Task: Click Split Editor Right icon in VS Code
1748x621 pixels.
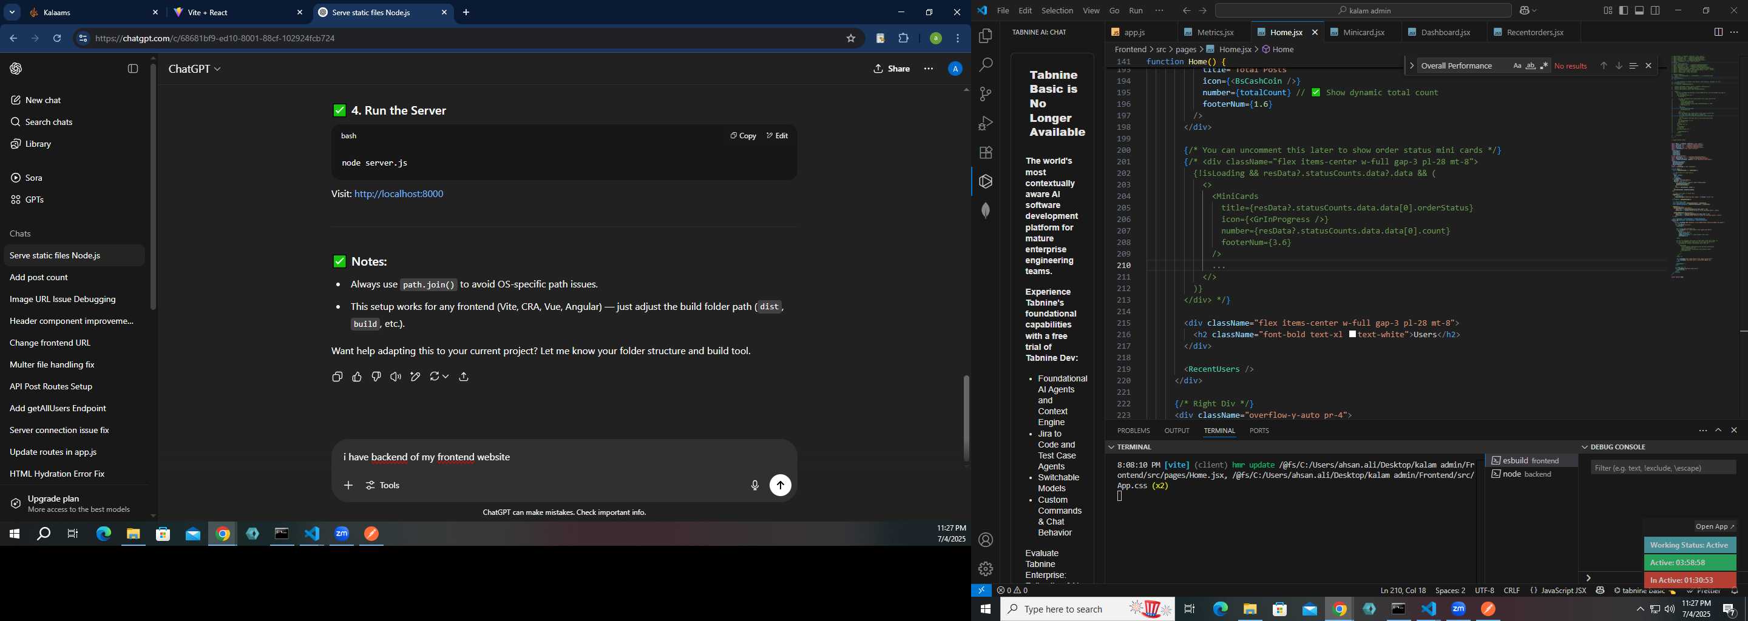Action: coord(1718,33)
